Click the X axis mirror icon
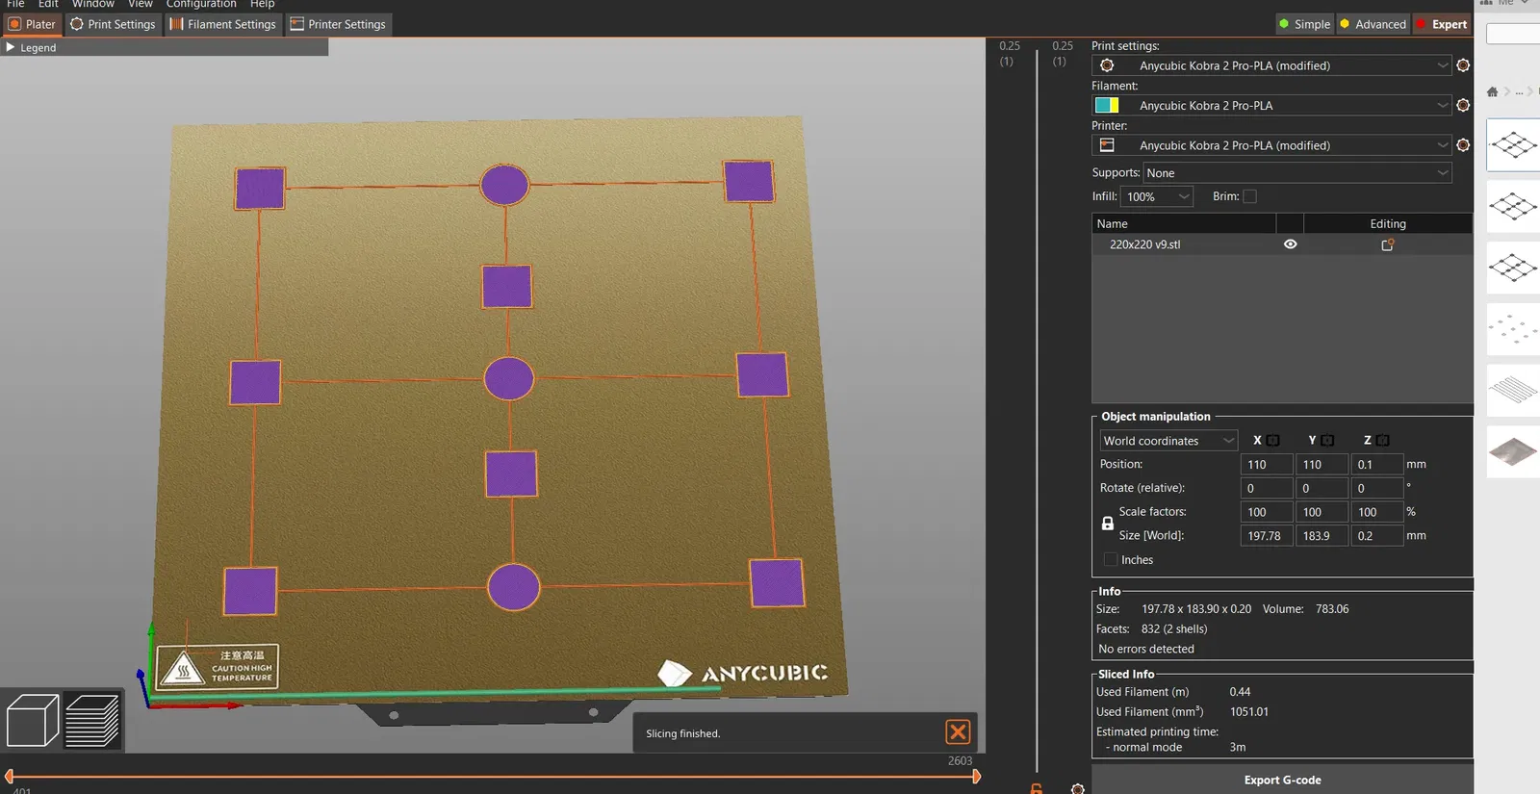Screen dimensions: 1540x794 [1272, 441]
